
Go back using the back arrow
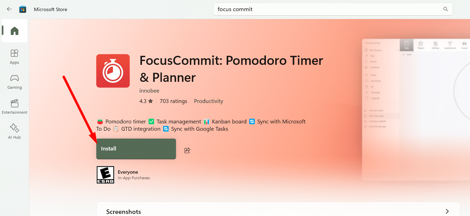tap(9, 9)
